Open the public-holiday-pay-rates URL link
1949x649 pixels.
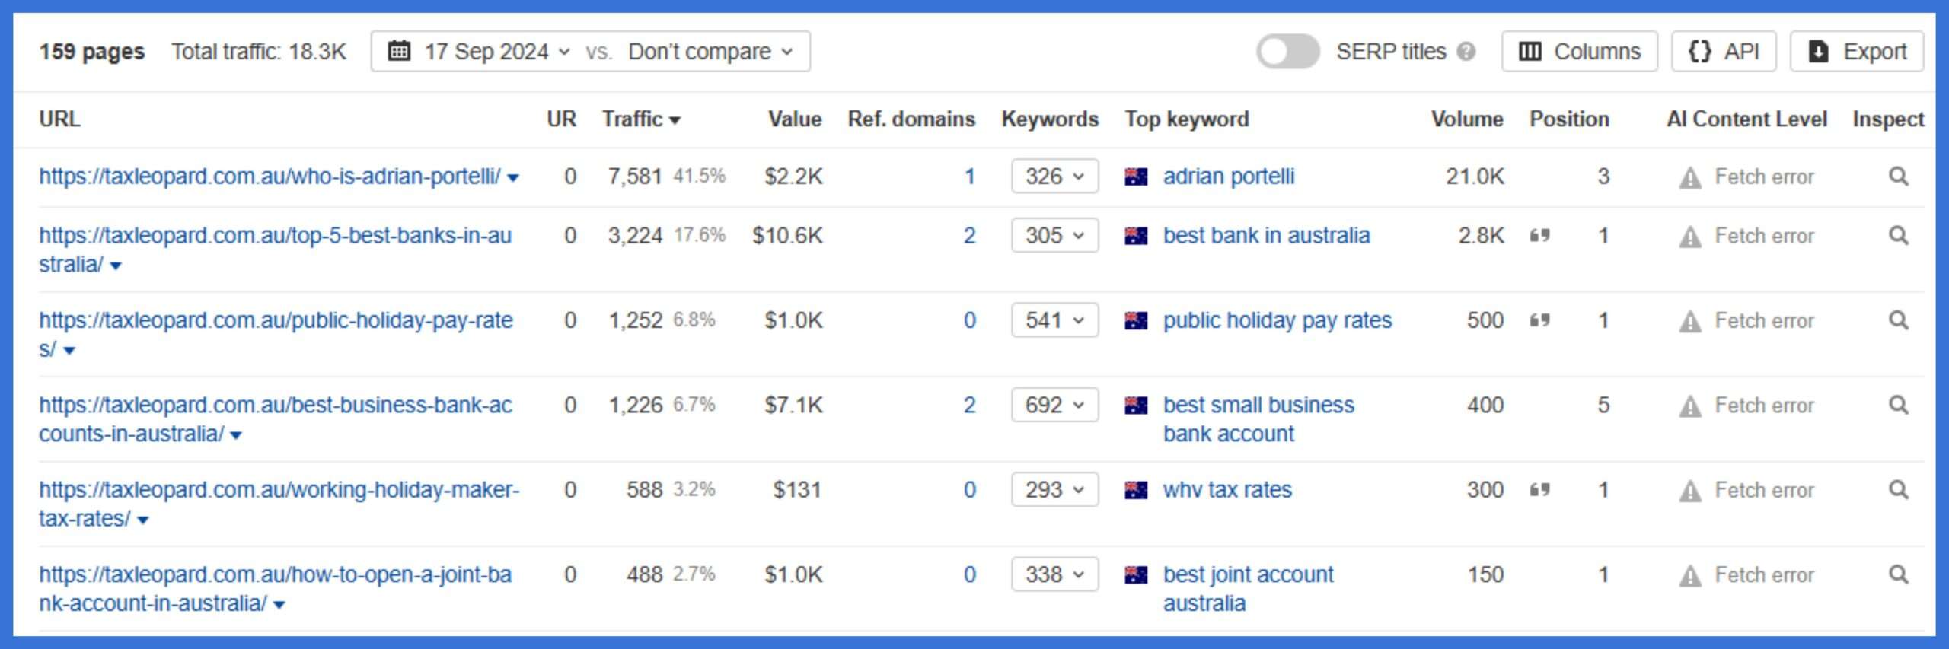coord(276,335)
